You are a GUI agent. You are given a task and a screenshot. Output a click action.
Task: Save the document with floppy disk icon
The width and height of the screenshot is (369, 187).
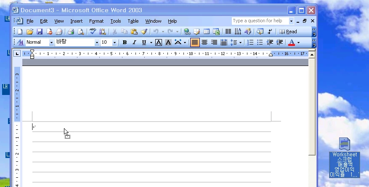(39, 32)
